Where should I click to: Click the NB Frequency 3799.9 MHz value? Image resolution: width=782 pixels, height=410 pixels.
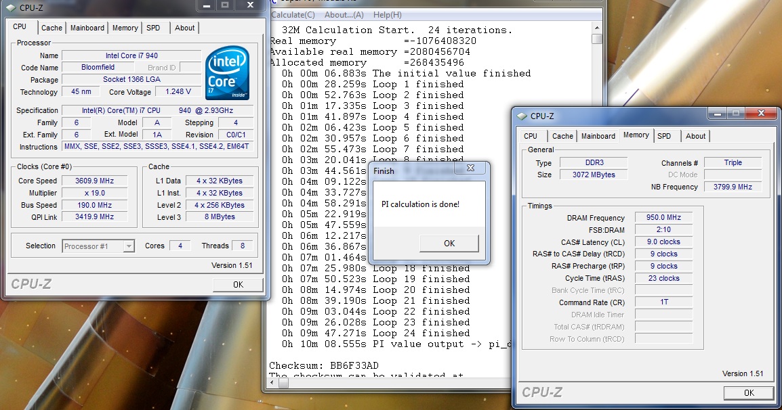(733, 187)
